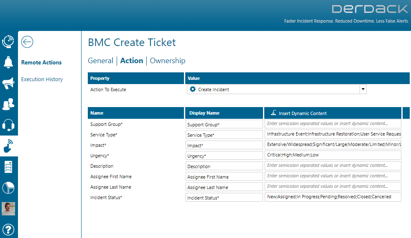Viewport: 411px width, 238px height.
Task: Click the Description values input field
Action: [x=333, y=166]
